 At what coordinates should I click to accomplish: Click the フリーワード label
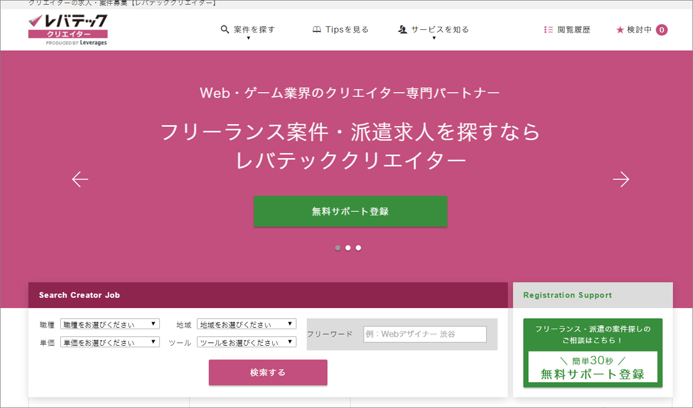[x=330, y=334]
